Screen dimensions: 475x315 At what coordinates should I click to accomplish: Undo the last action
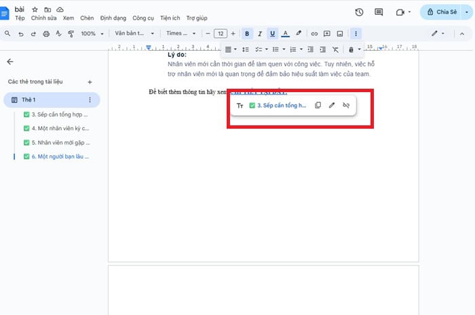20,34
